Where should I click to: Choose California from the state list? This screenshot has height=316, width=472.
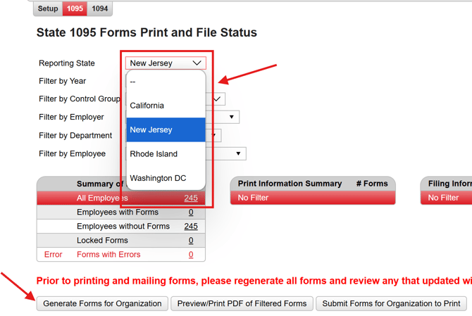166,106
